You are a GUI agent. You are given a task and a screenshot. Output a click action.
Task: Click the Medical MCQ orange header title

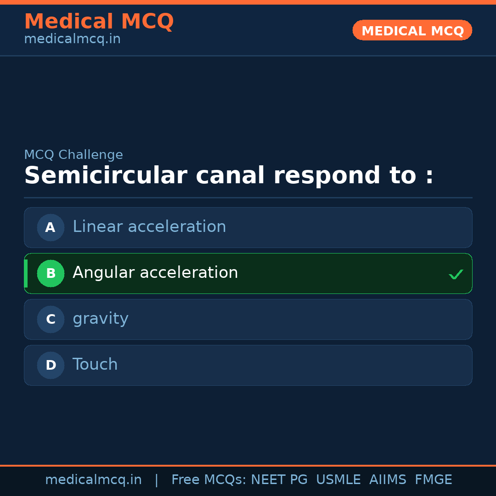99,21
